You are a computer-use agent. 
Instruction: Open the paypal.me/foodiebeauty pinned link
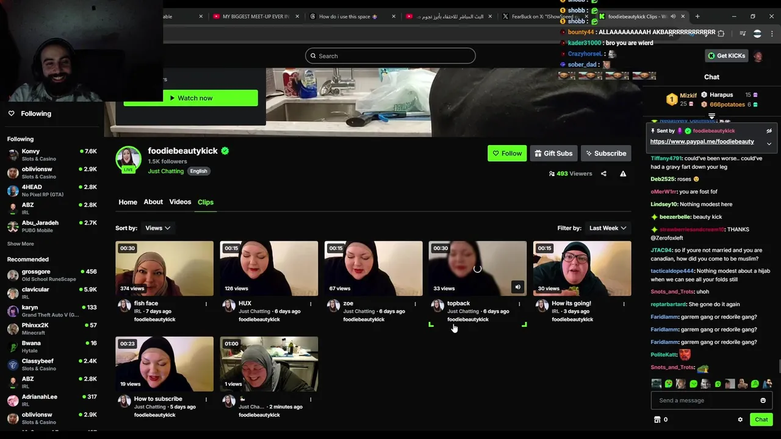(702, 141)
